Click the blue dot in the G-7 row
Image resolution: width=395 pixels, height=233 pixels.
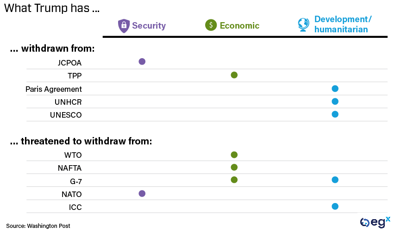335,180
